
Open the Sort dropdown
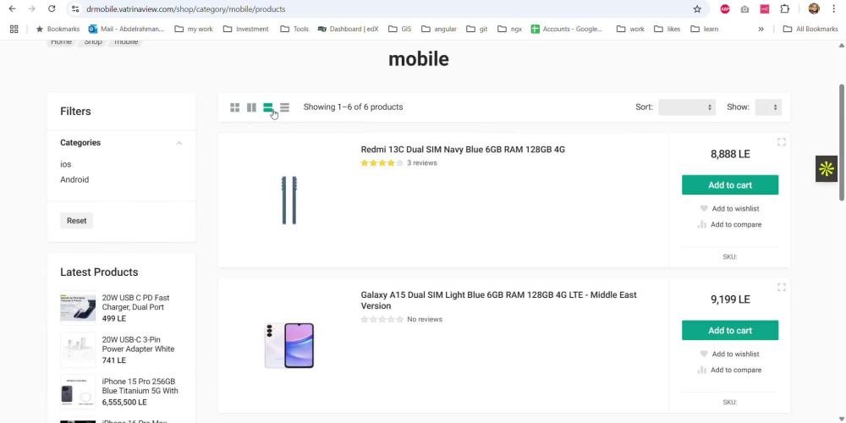tap(687, 107)
